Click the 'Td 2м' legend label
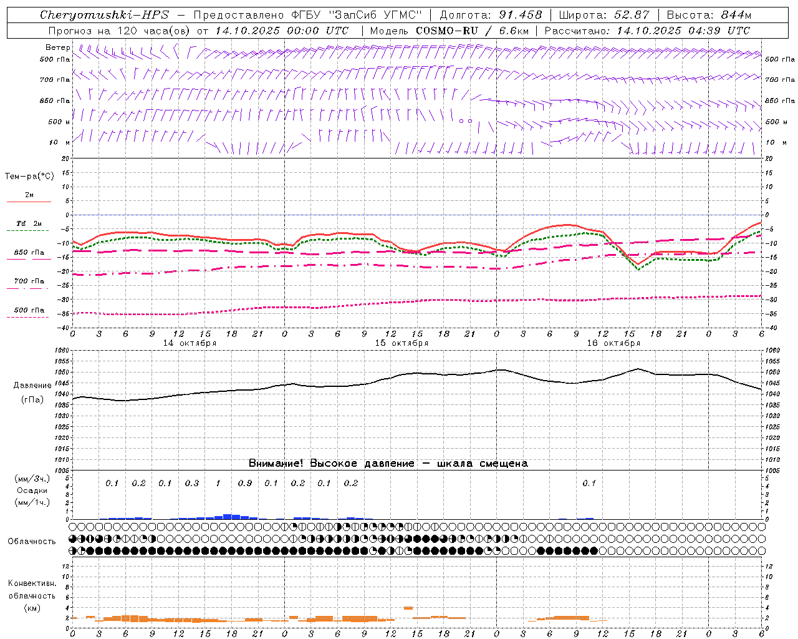 [x=29, y=223]
